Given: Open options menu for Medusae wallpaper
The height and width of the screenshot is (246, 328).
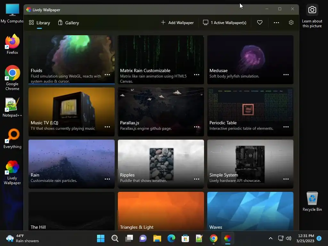Looking at the screenshot, I should [x=286, y=75].
